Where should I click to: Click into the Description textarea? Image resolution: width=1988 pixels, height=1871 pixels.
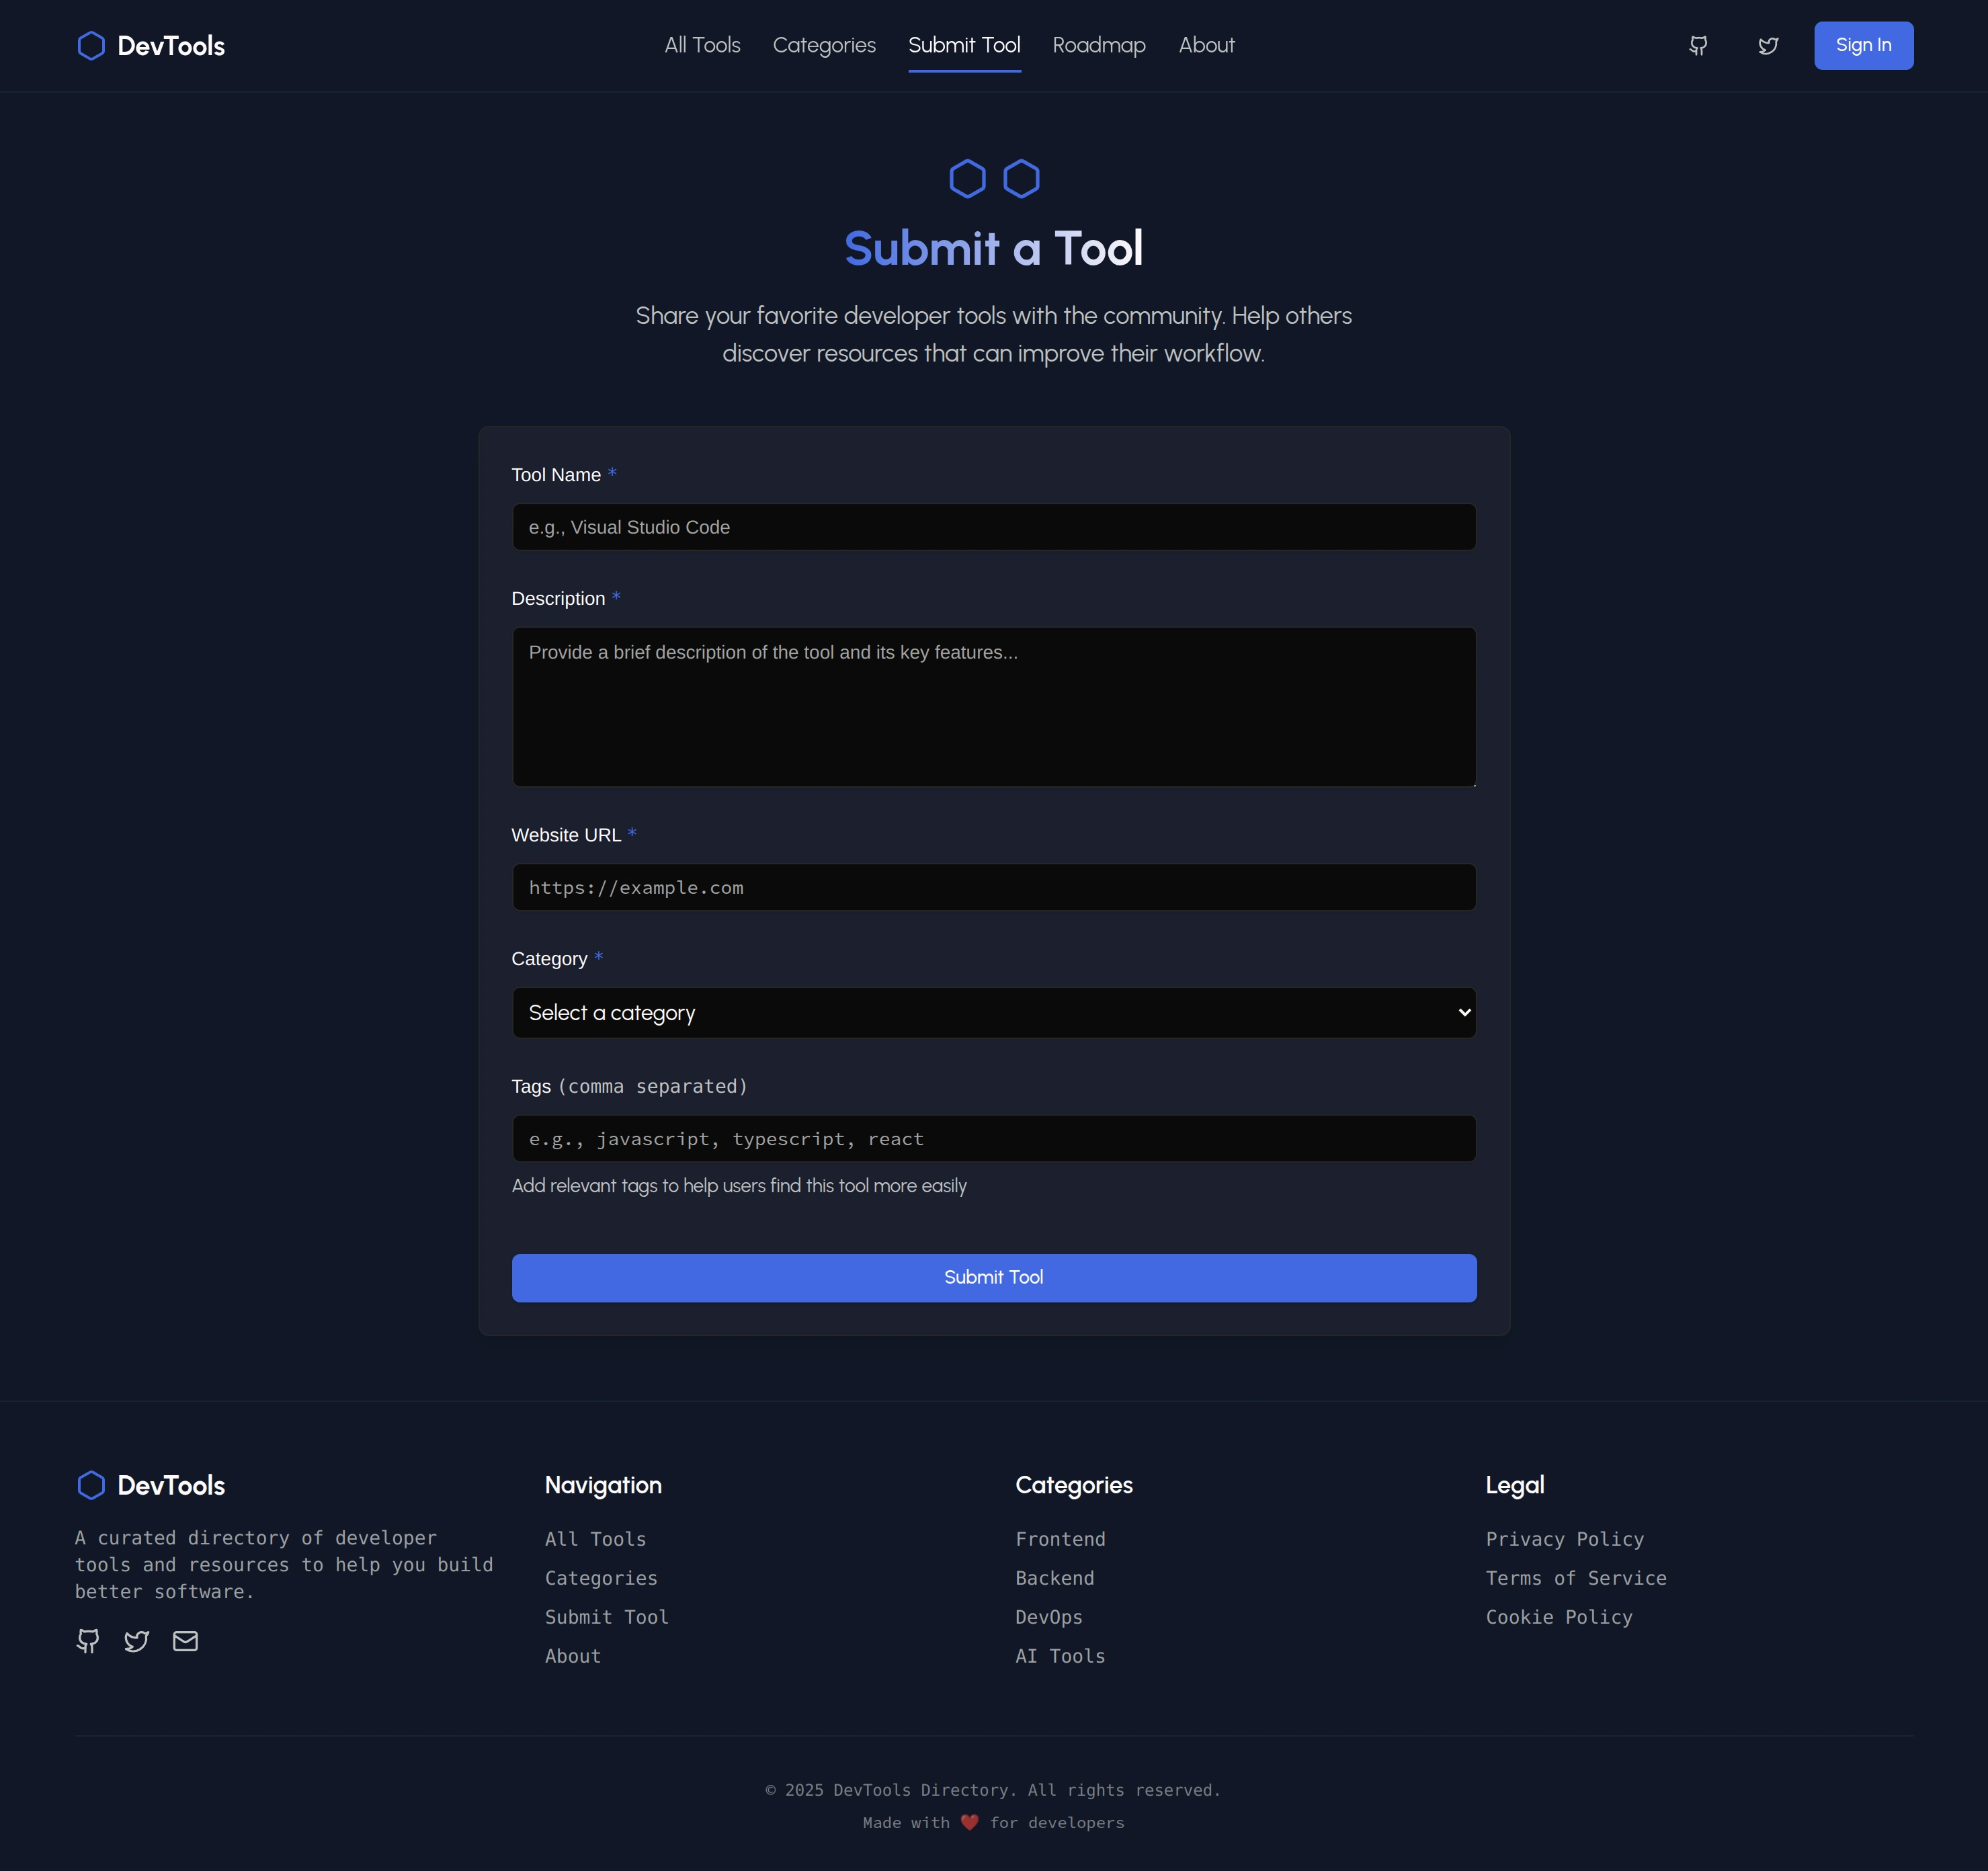click(x=994, y=706)
